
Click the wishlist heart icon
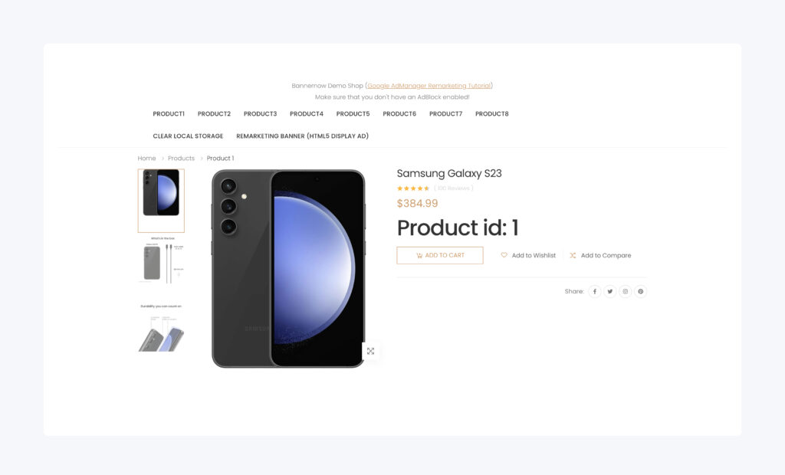504,255
